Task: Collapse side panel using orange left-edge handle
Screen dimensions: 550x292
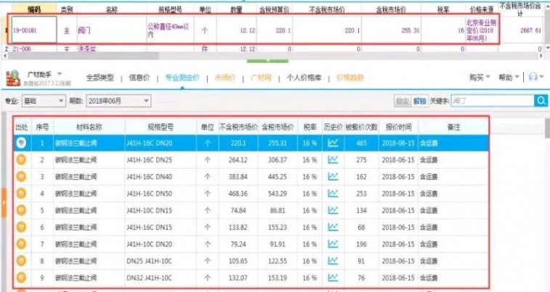Action: point(4,203)
